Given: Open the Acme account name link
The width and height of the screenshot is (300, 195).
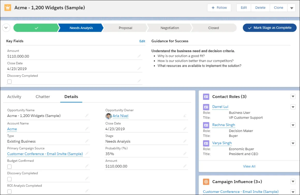Looking at the screenshot, I should [12, 129].
